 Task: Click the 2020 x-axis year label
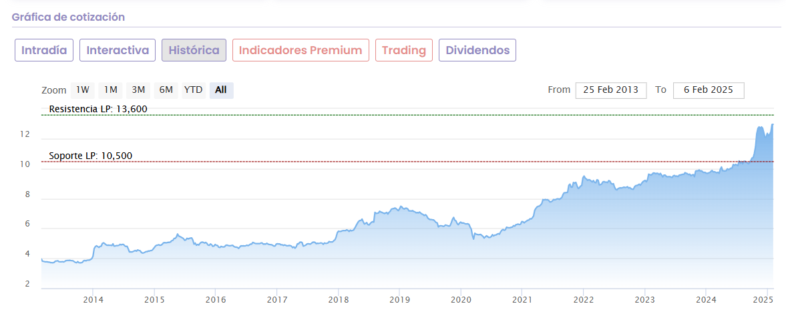[x=461, y=299]
